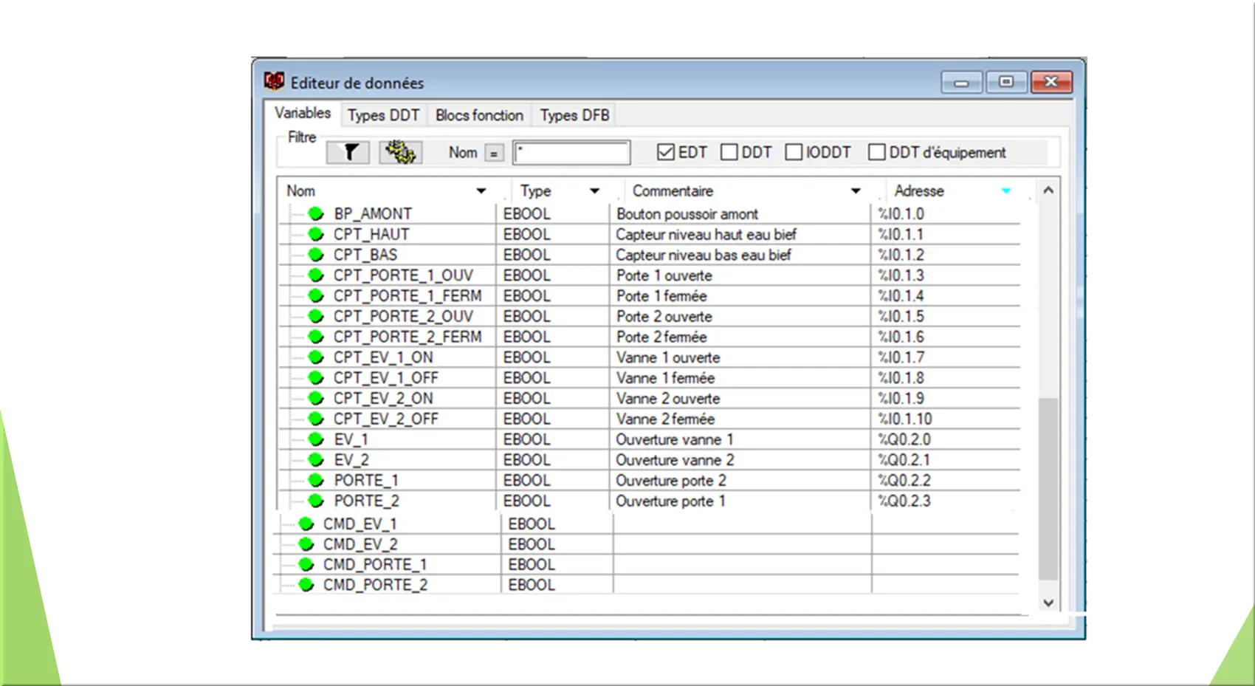1255x686 pixels.
Task: Select the green icon of BP_AMONT
Action: [x=316, y=214]
